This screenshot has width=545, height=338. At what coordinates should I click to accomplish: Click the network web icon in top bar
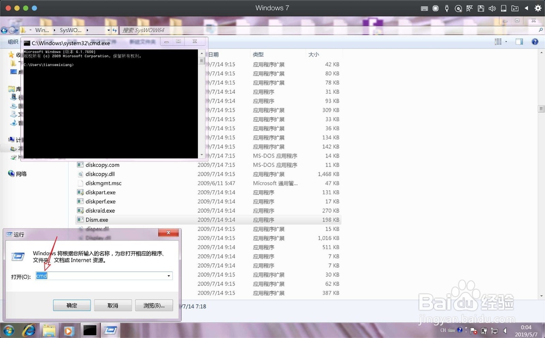pos(470,8)
